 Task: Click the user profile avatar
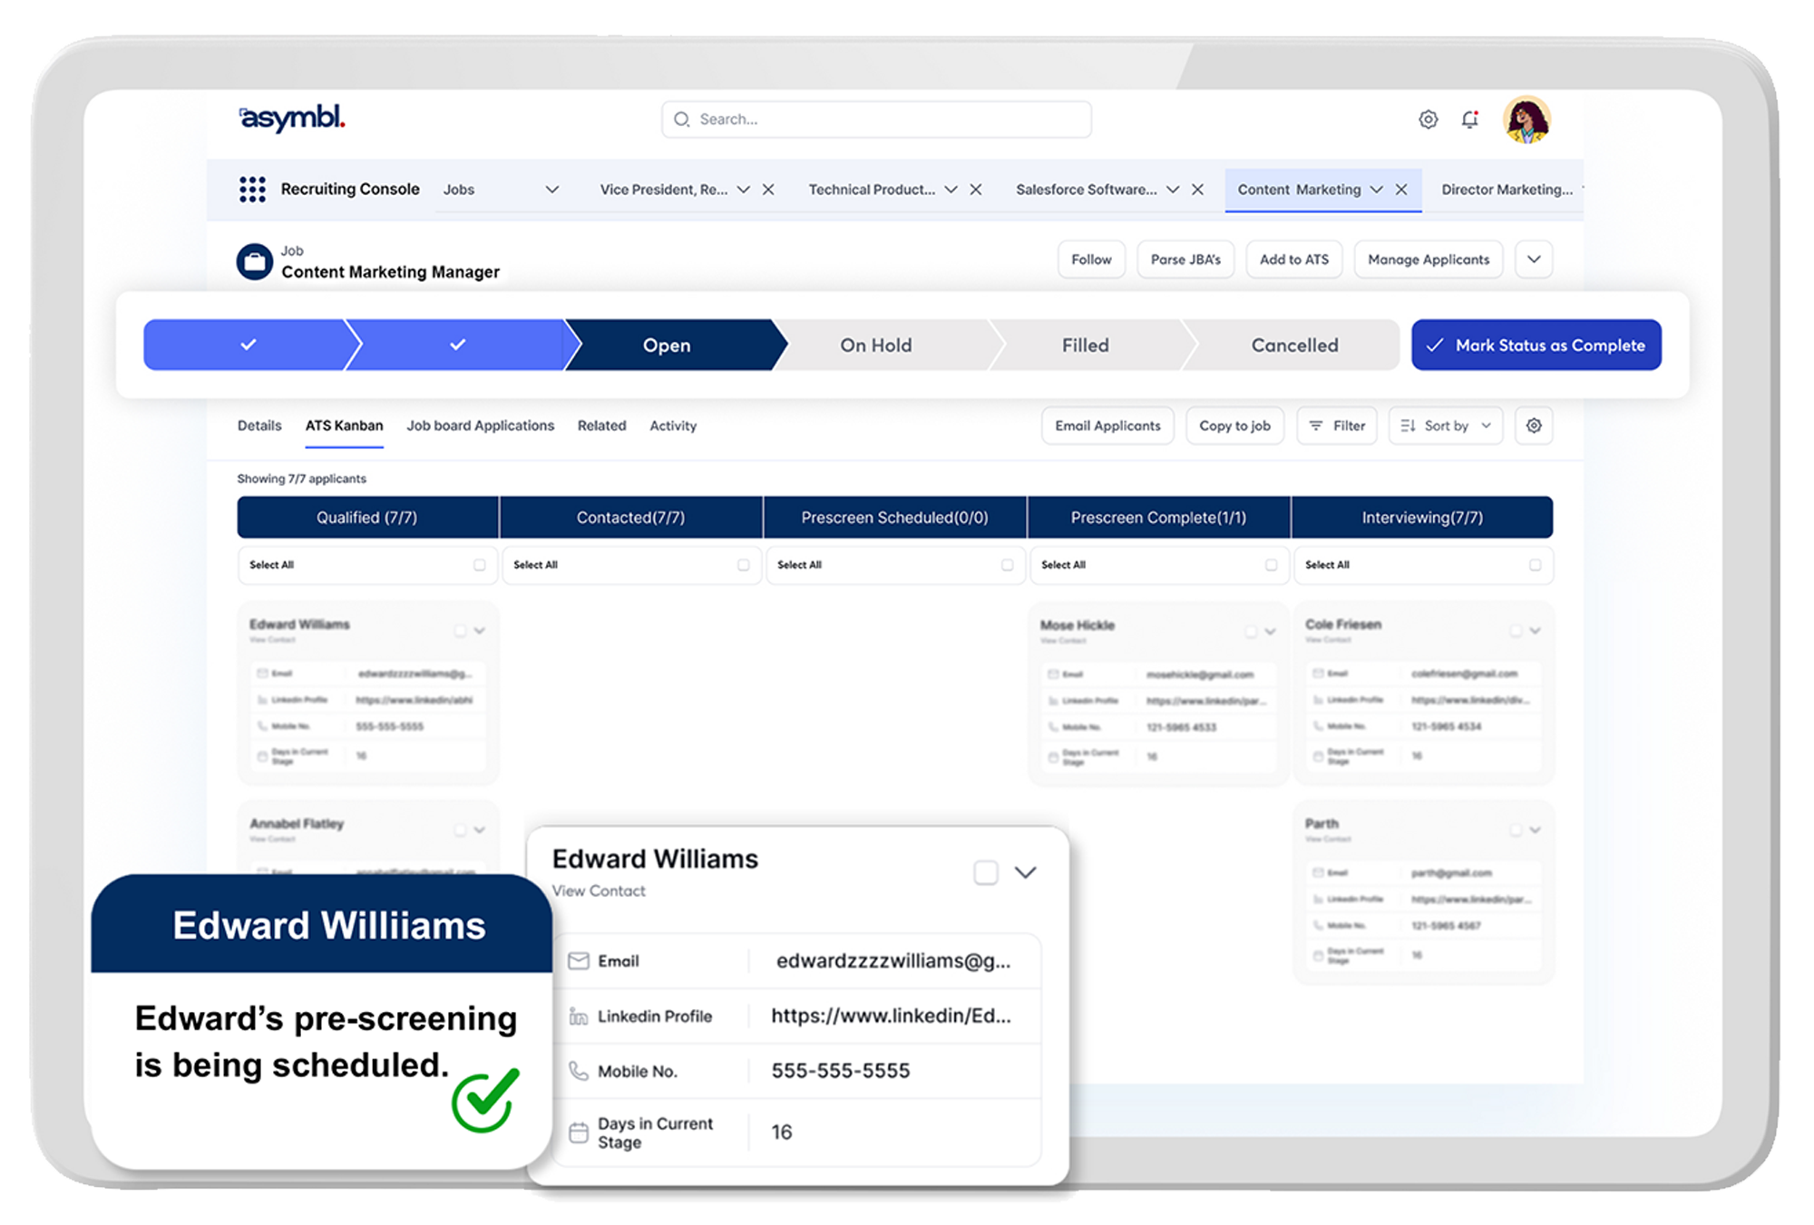[1526, 120]
